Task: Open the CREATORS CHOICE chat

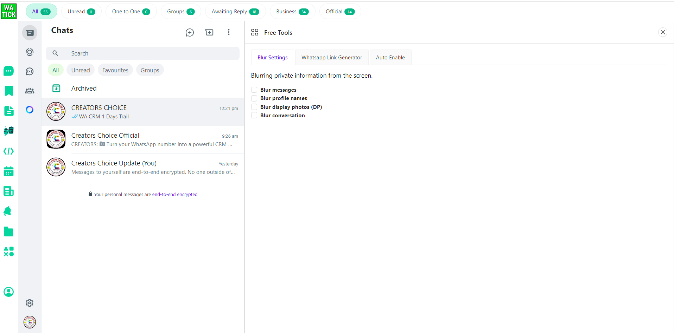Action: click(x=143, y=112)
